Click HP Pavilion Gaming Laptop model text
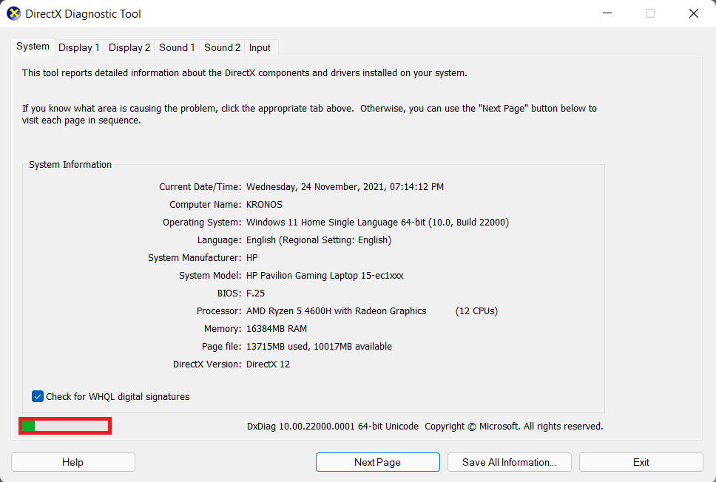Screen dimensions: 716x482 tap(325, 276)
